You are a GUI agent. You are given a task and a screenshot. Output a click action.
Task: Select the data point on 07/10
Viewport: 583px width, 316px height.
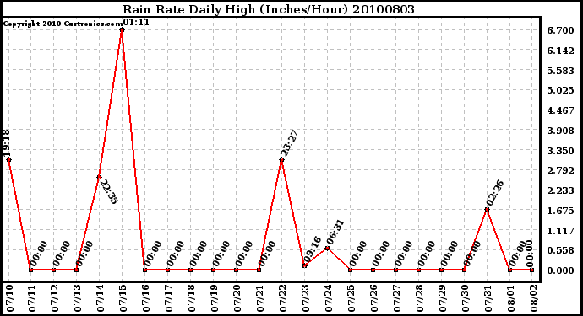pyautogui.click(x=8, y=159)
